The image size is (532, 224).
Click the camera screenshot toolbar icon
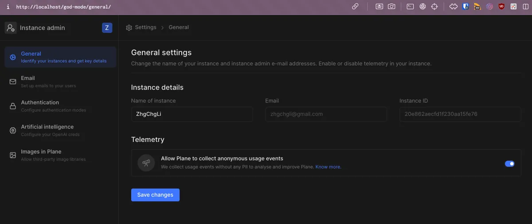point(391,7)
